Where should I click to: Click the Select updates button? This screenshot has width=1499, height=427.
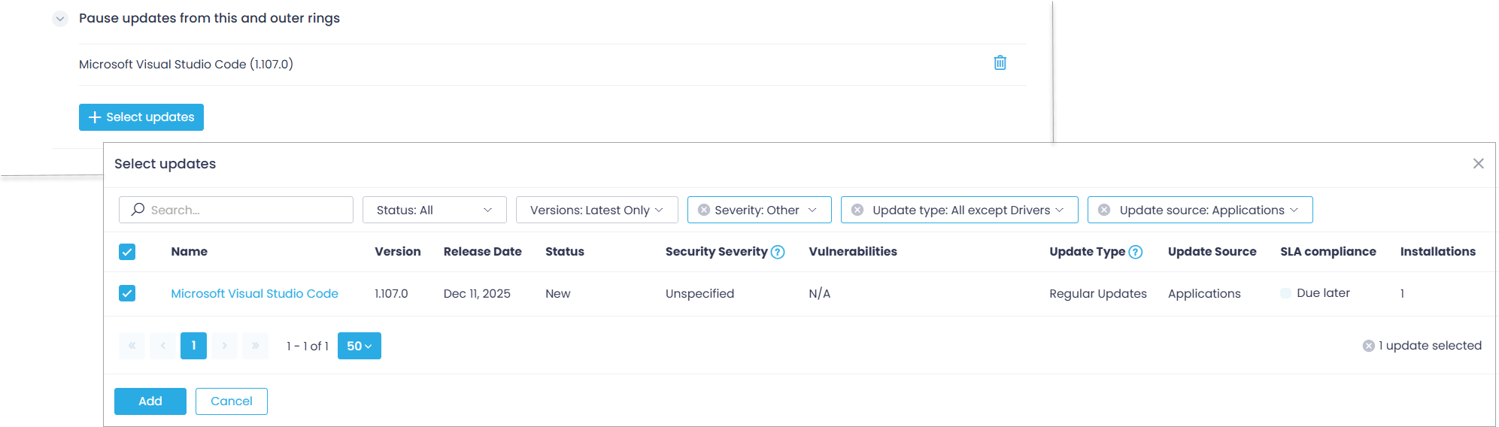(141, 117)
